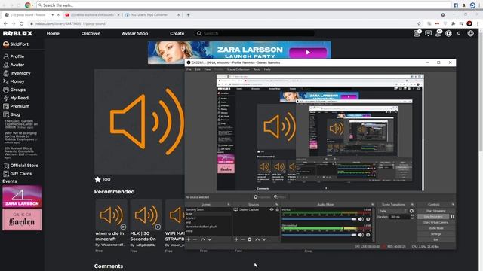
Task: Open Blog in the Roblox sidebar
Action: click(12, 114)
